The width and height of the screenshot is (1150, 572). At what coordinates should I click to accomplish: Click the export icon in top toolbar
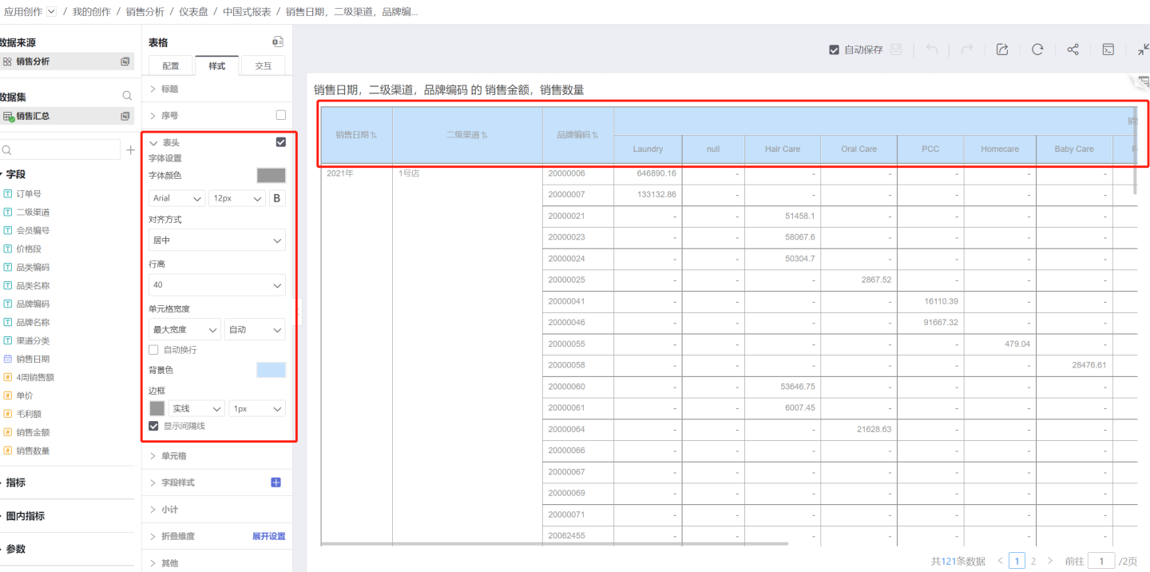1002,50
